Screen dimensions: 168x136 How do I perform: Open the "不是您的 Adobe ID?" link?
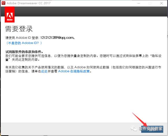click(24, 43)
